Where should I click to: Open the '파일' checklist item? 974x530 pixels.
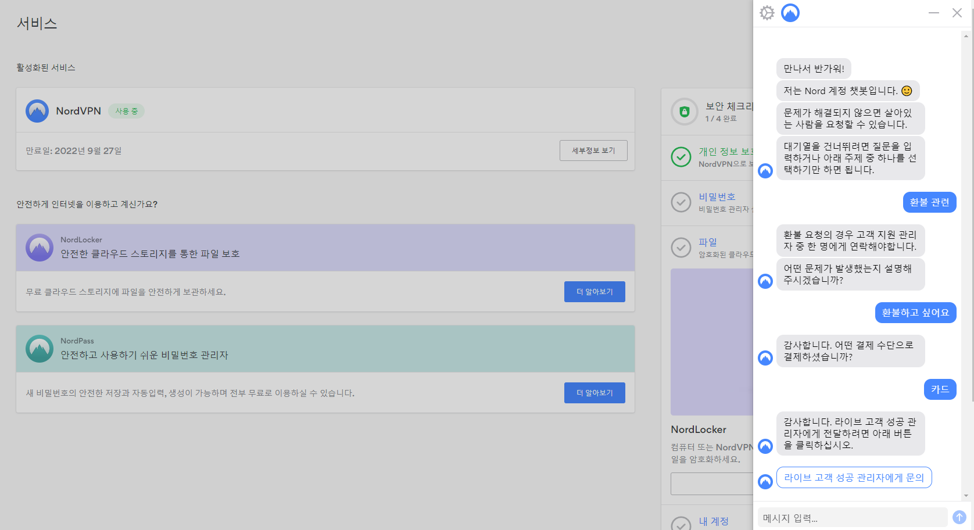pos(708,242)
